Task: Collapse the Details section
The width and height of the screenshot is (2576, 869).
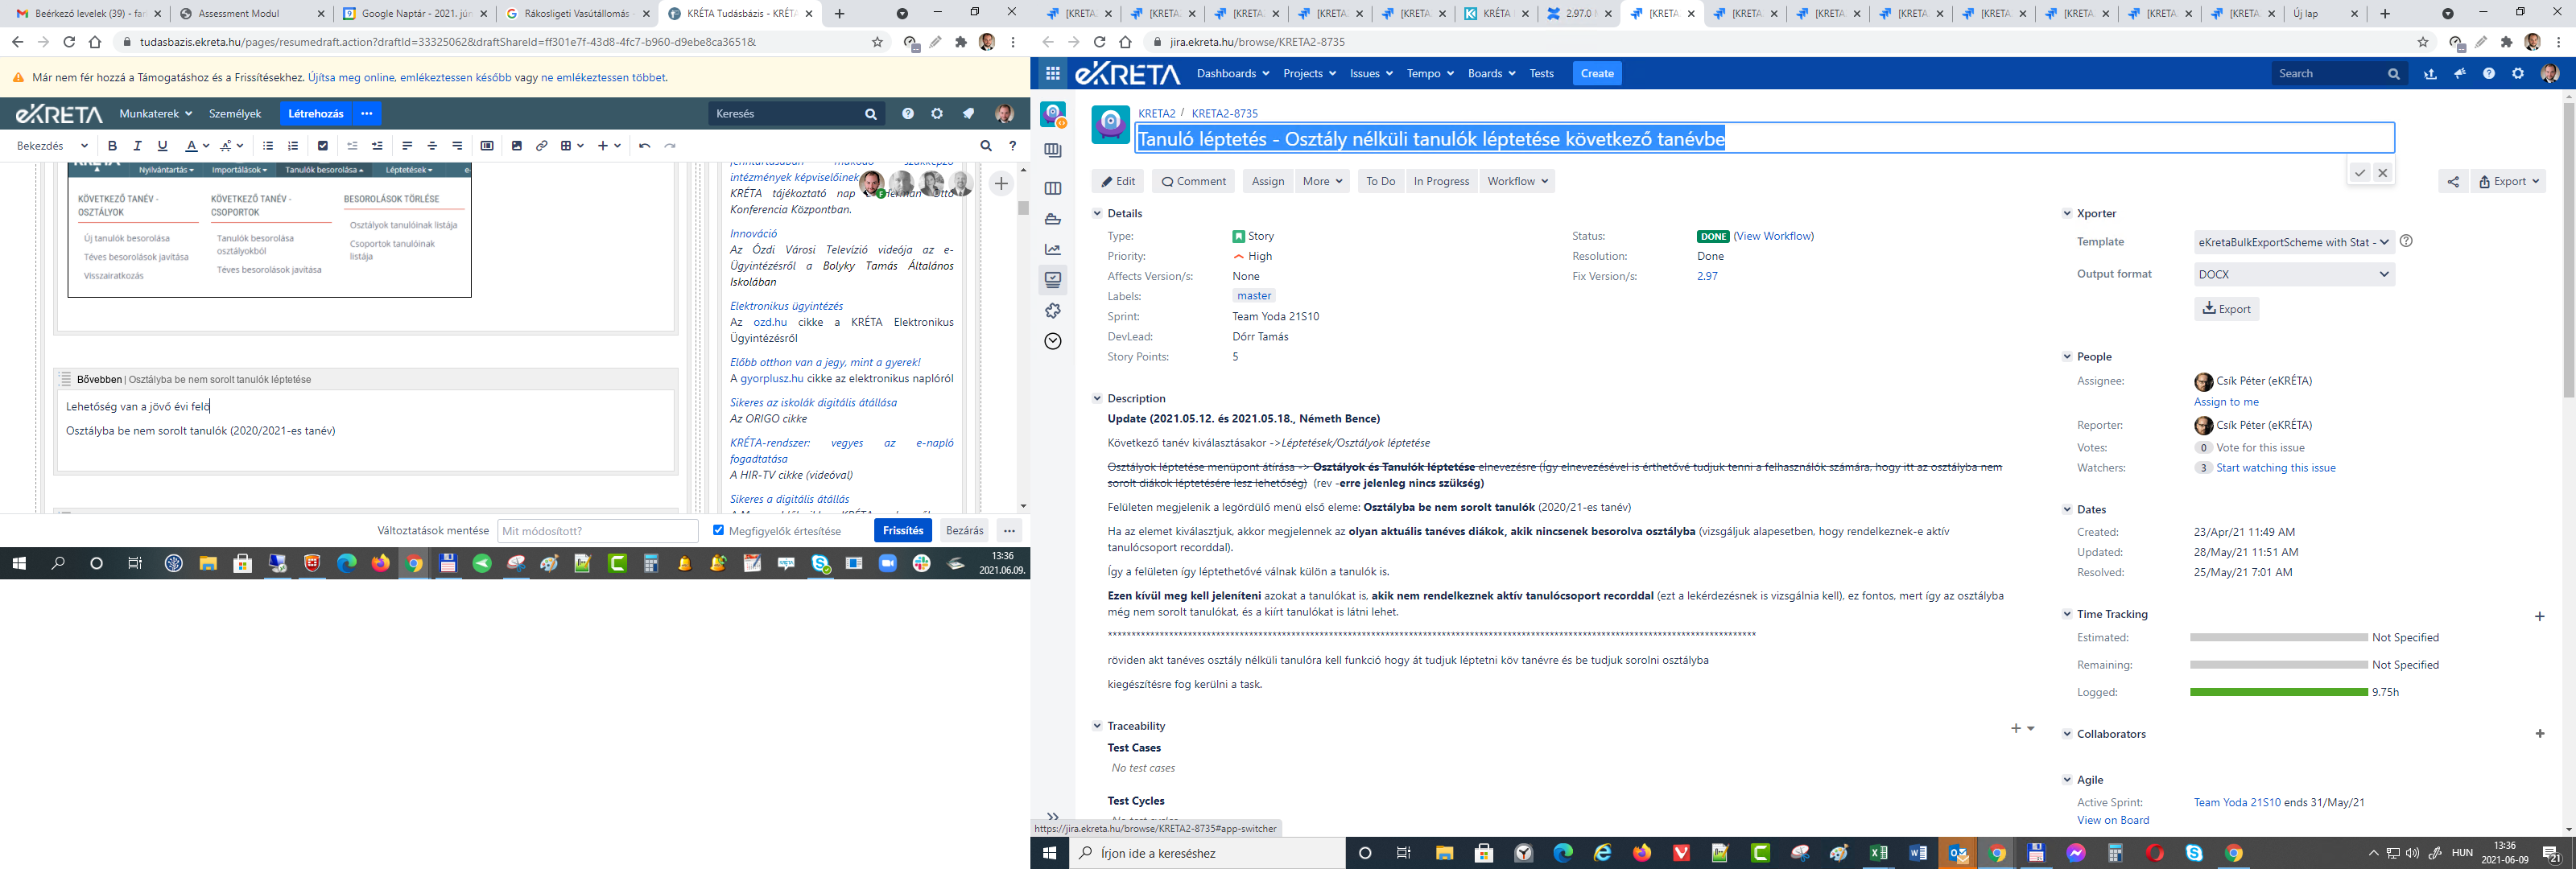Action: pyautogui.click(x=1097, y=213)
